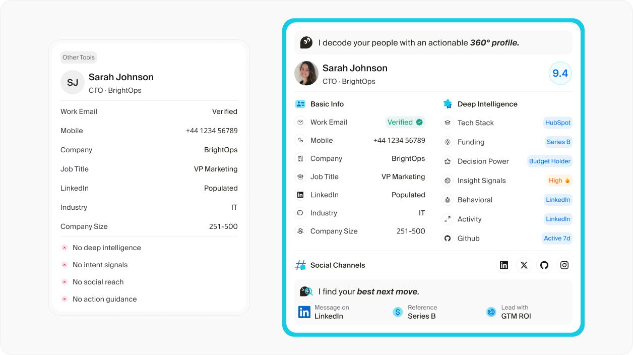The width and height of the screenshot is (633, 355).
Task: Click the LinkedIn icon in Basic Info row
Action: point(300,195)
